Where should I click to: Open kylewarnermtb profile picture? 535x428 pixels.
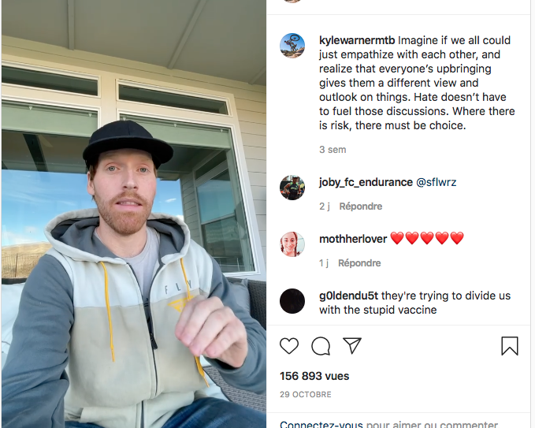292,46
